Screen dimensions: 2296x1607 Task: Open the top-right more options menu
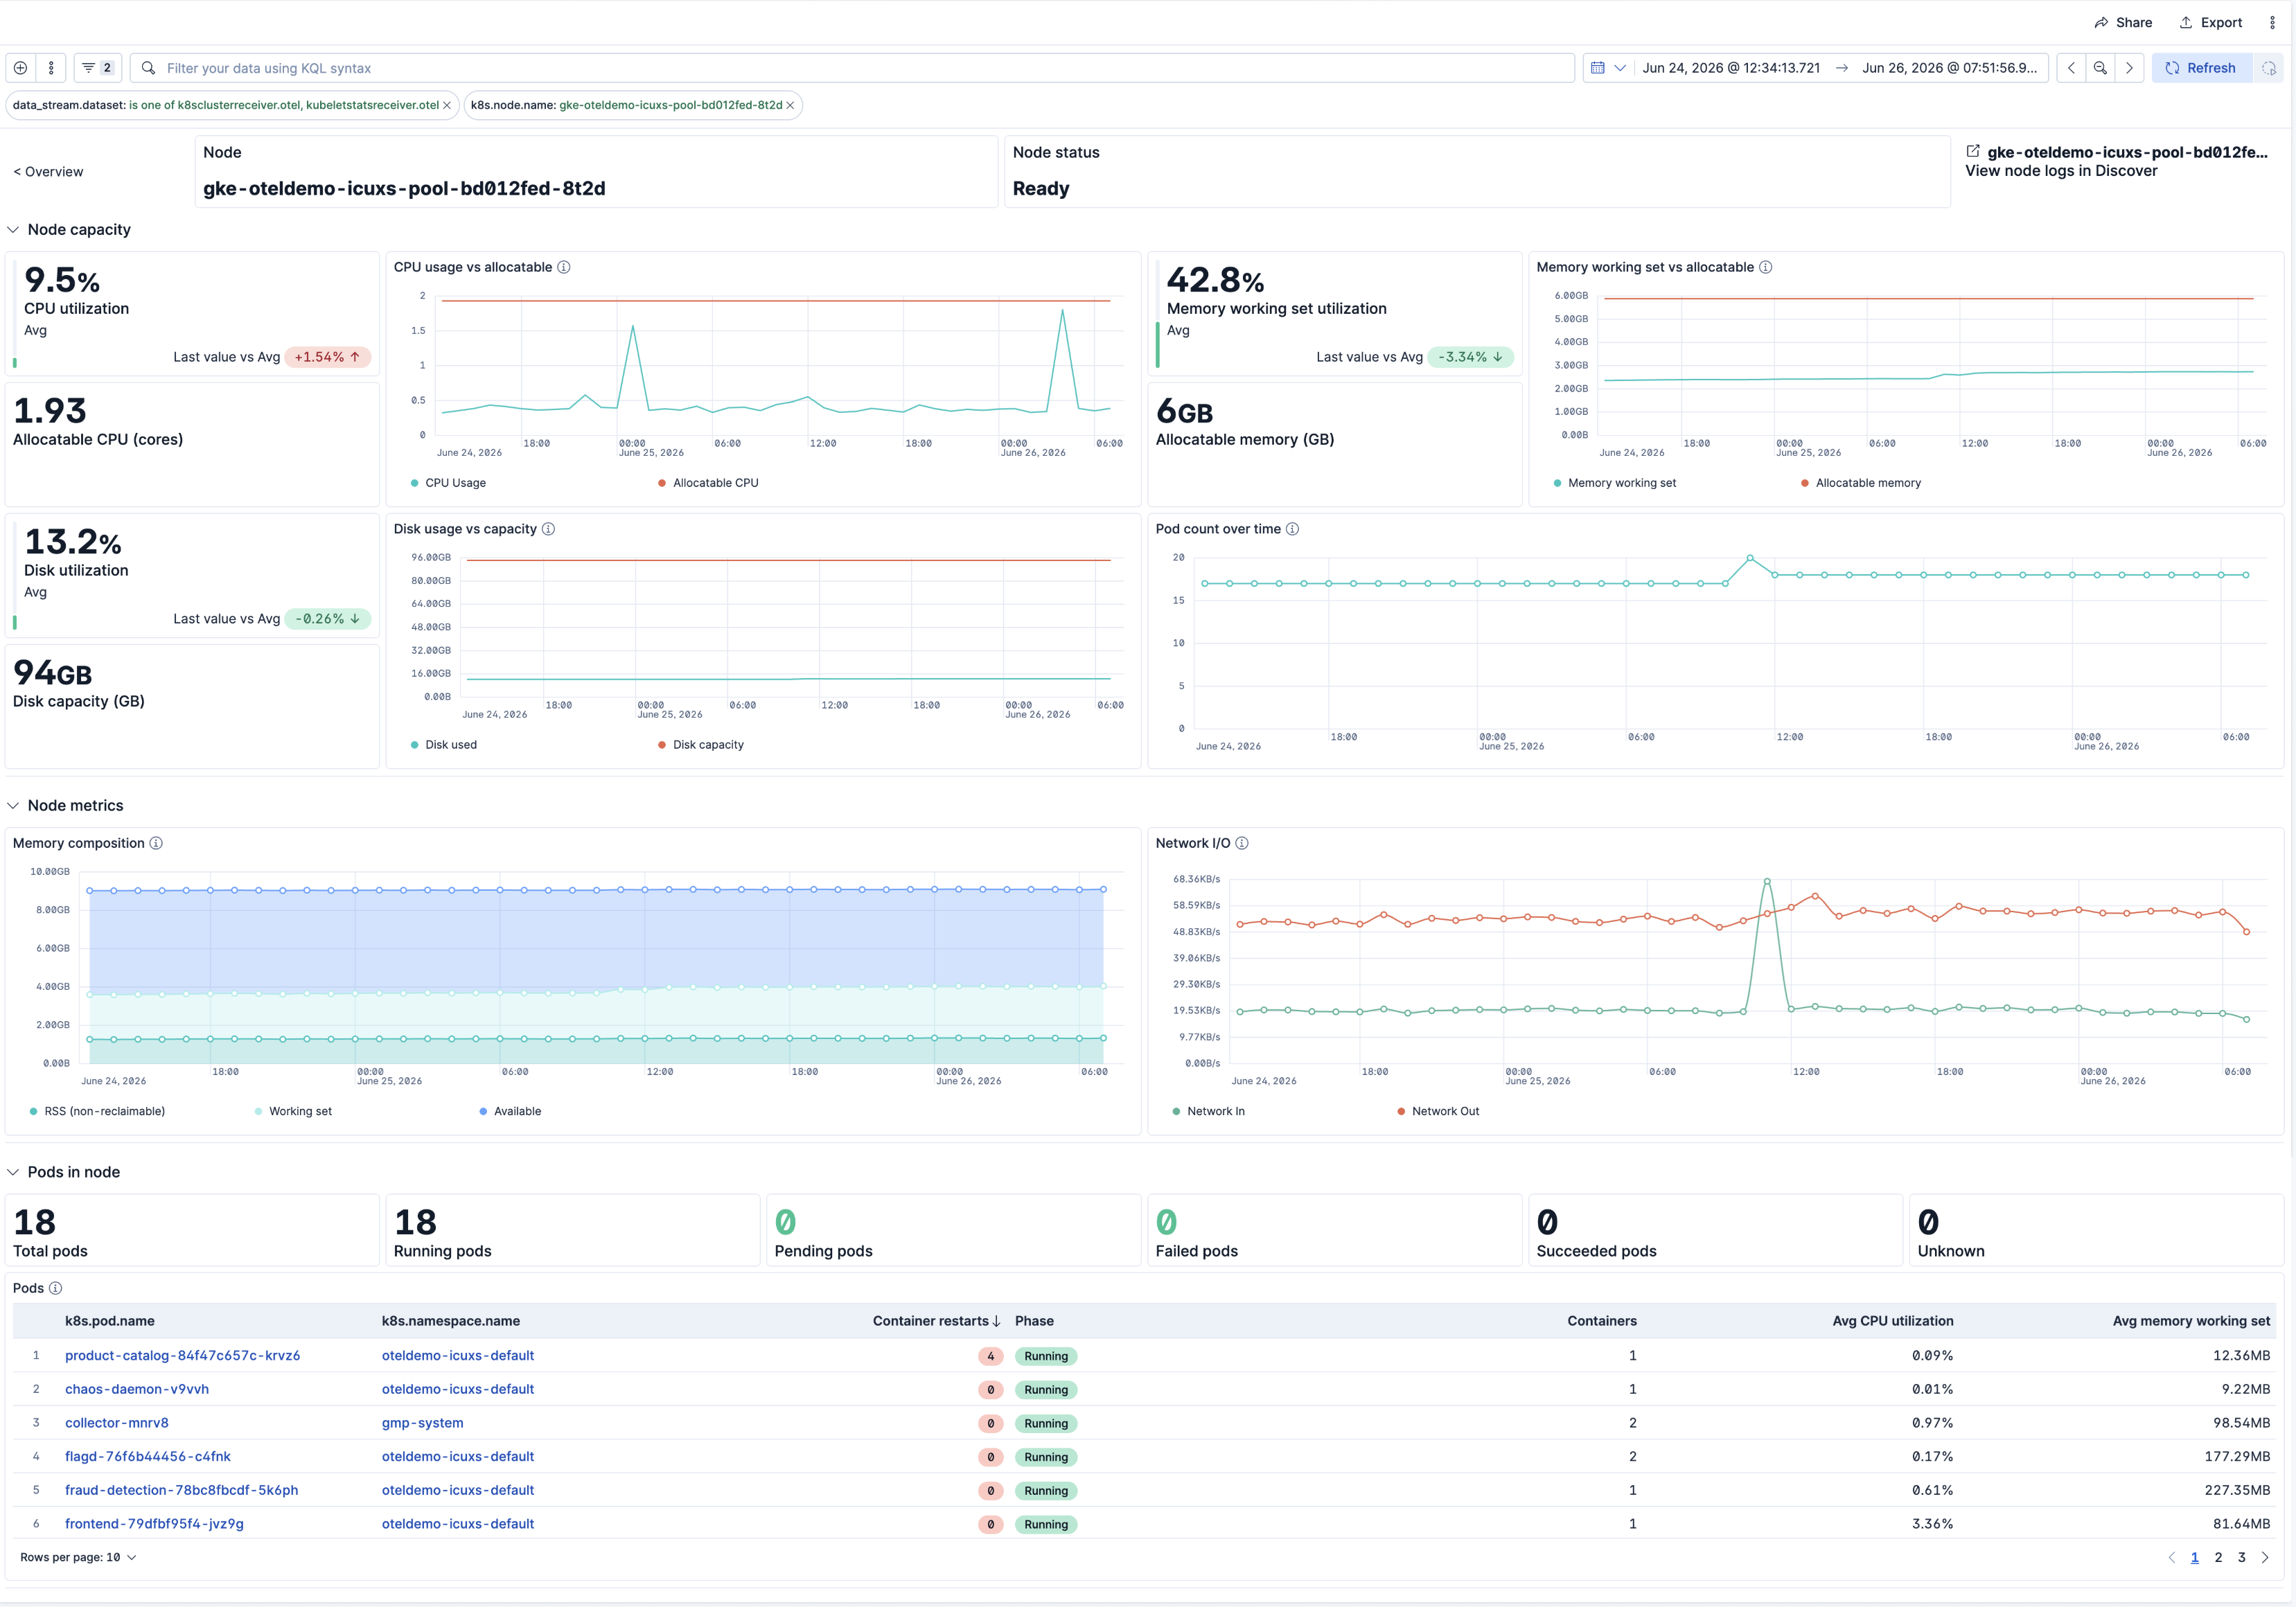2272,22
